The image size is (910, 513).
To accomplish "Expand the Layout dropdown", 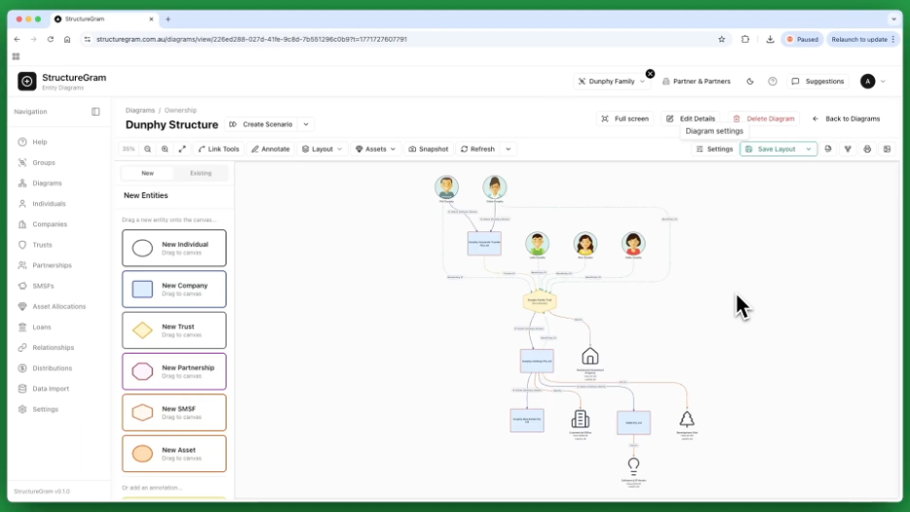I will (322, 149).
